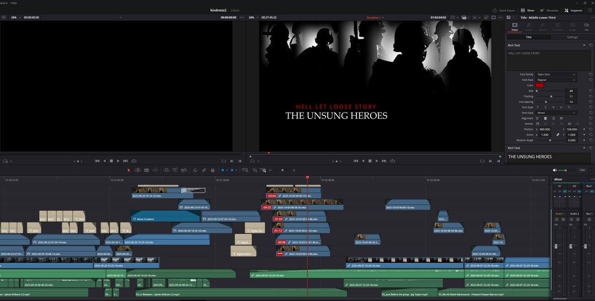595x301 pixels.
Task: Click the blue Marker icon in toolbar
Action: point(232,170)
